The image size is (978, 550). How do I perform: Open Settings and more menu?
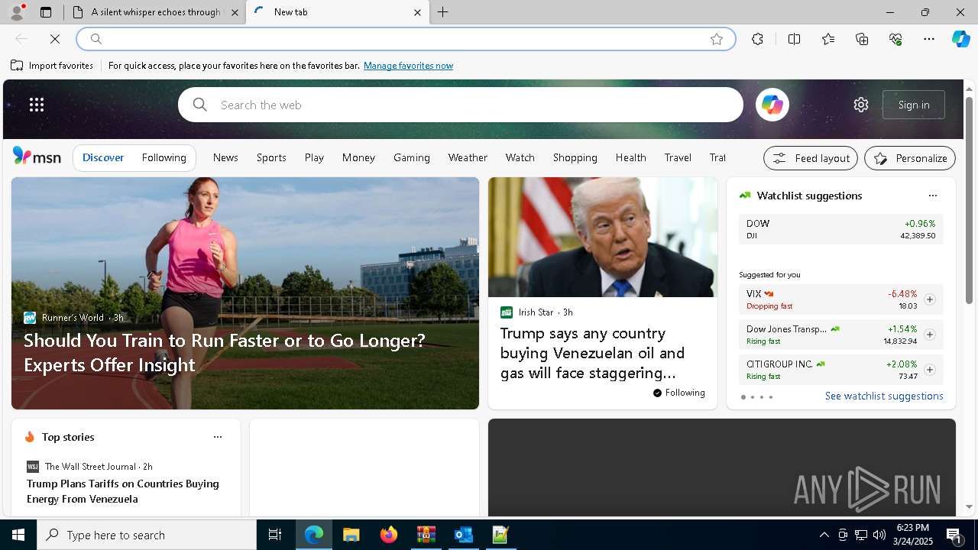929,39
